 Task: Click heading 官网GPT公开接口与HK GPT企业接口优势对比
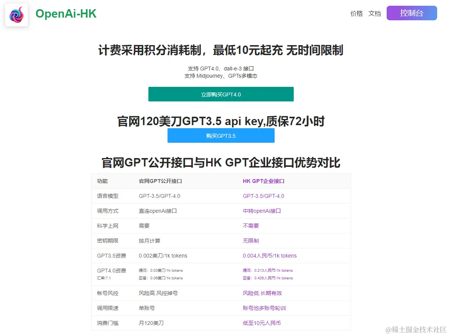(x=221, y=162)
